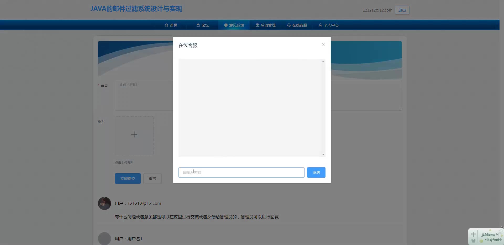The width and height of the screenshot is (504, 245).
Task: Click the 重置 reset button
Action: coord(153,179)
